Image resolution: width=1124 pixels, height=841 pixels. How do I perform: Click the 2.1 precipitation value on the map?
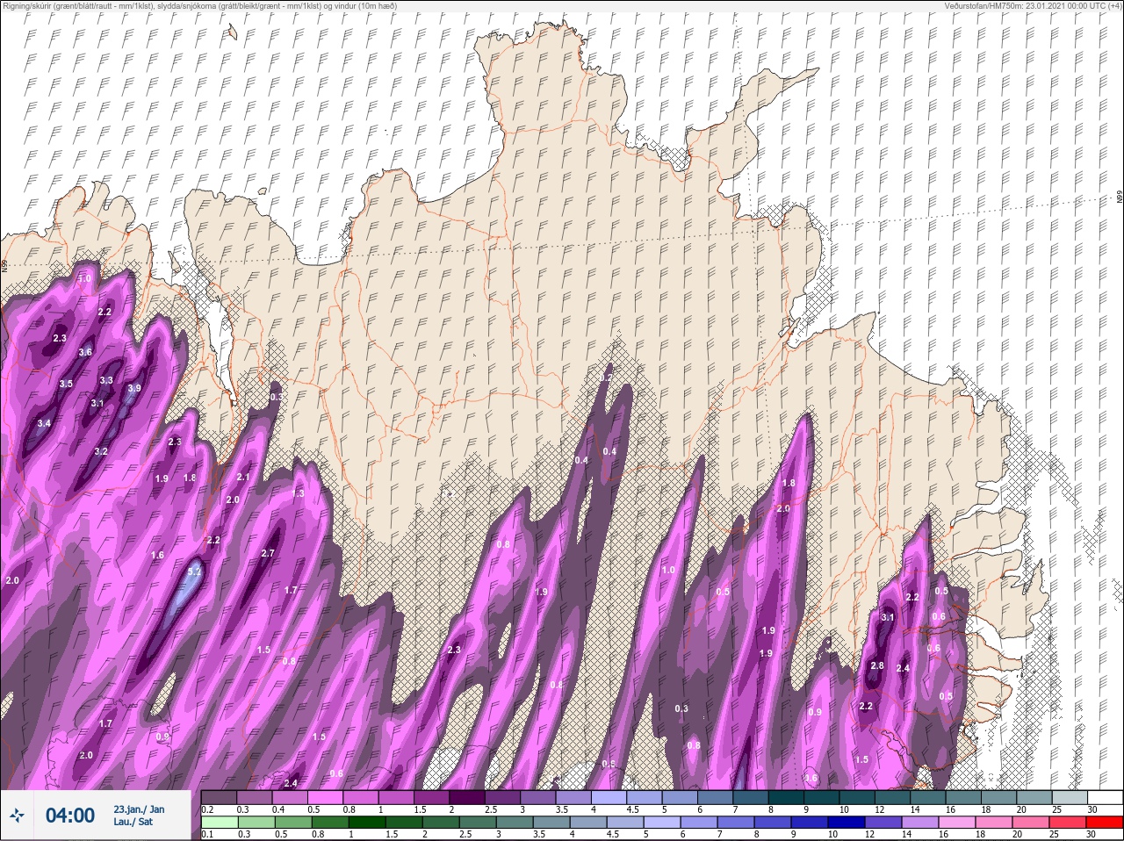(x=243, y=478)
